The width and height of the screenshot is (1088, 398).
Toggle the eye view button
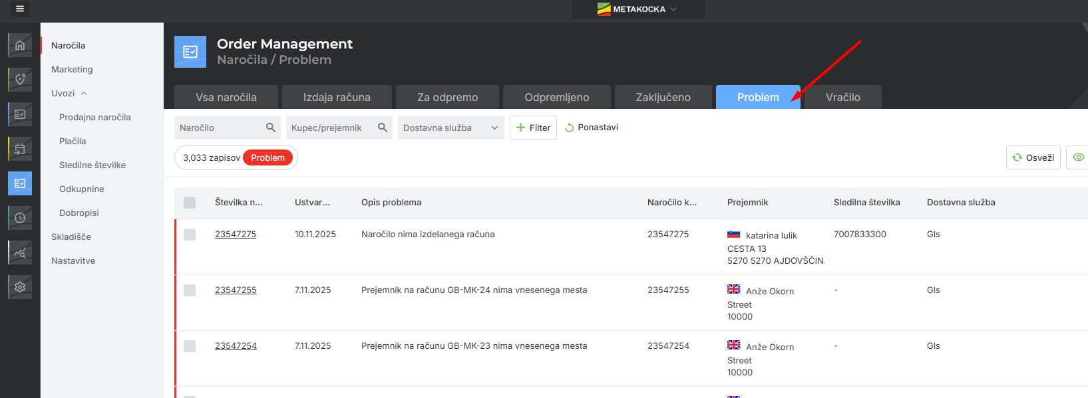point(1078,157)
